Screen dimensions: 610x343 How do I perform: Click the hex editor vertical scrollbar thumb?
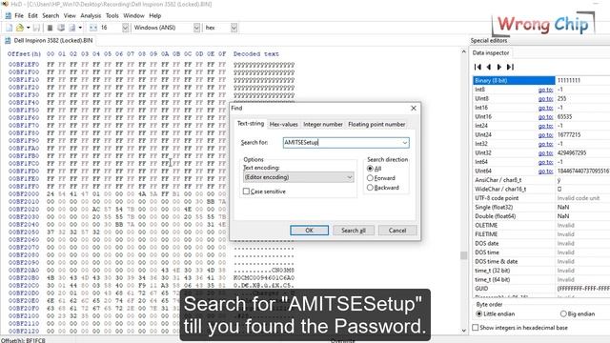pyautogui.click(x=463, y=255)
